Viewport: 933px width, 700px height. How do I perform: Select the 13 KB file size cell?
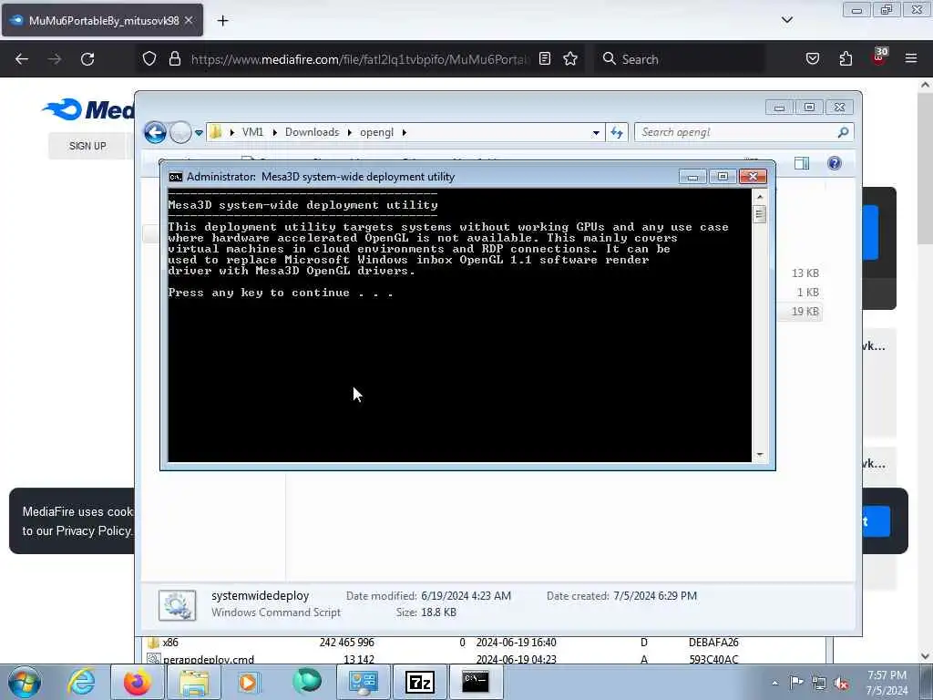[805, 273]
